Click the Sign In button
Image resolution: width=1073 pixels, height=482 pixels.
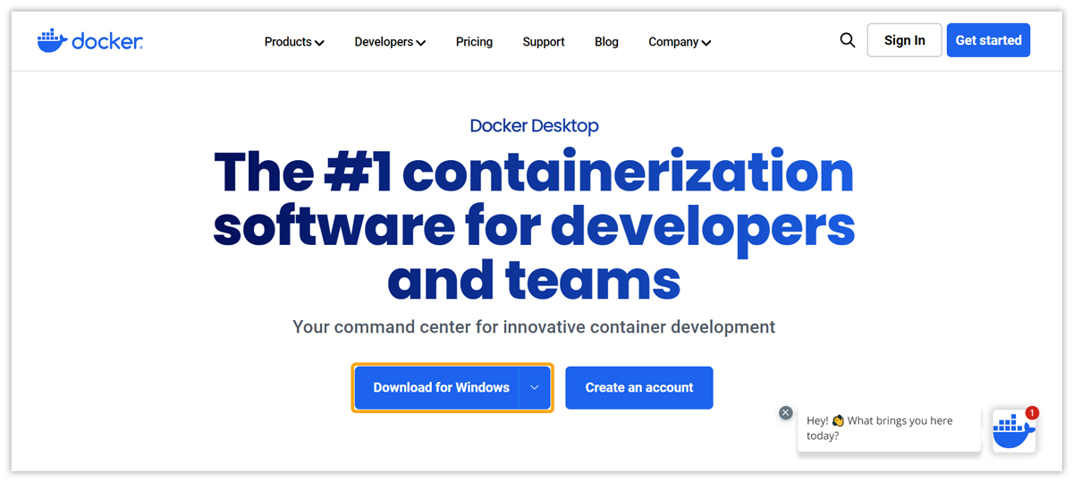click(x=904, y=40)
